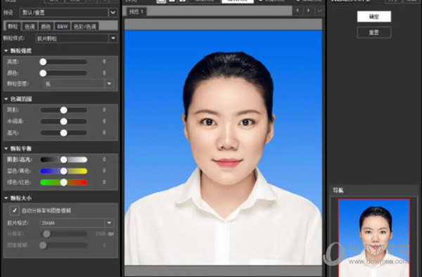Viewport: 422px width, 277px height.
Task: Select the preview tab numbered 1
Action: pos(136,11)
